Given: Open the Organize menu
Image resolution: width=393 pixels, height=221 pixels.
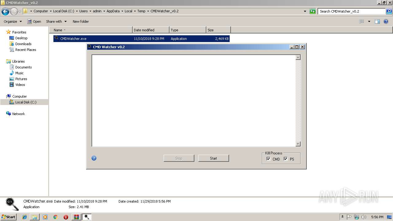Looking at the screenshot, I should tap(13, 21).
